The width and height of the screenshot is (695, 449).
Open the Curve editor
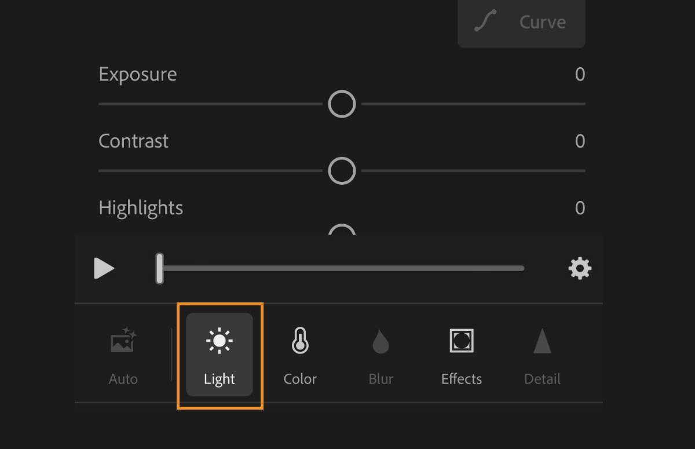tap(521, 22)
